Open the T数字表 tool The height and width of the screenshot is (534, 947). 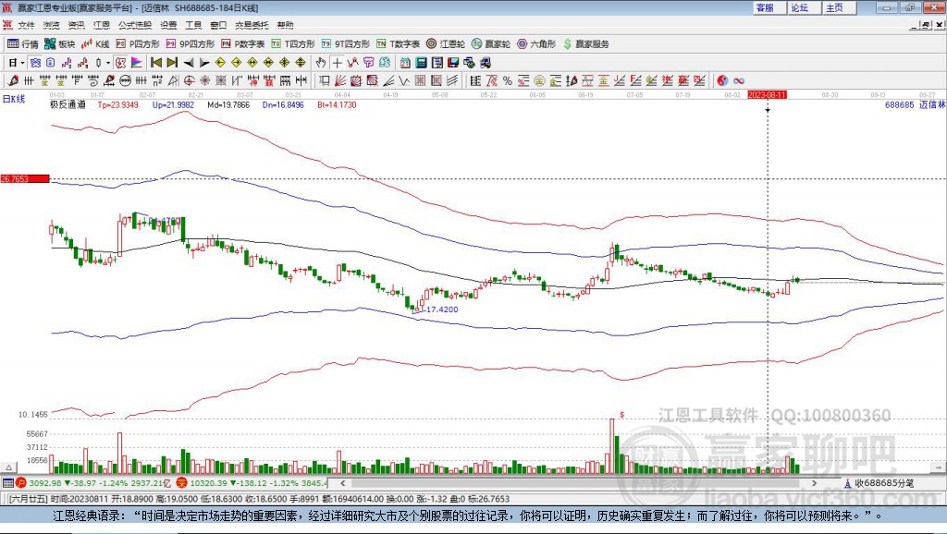pos(398,44)
